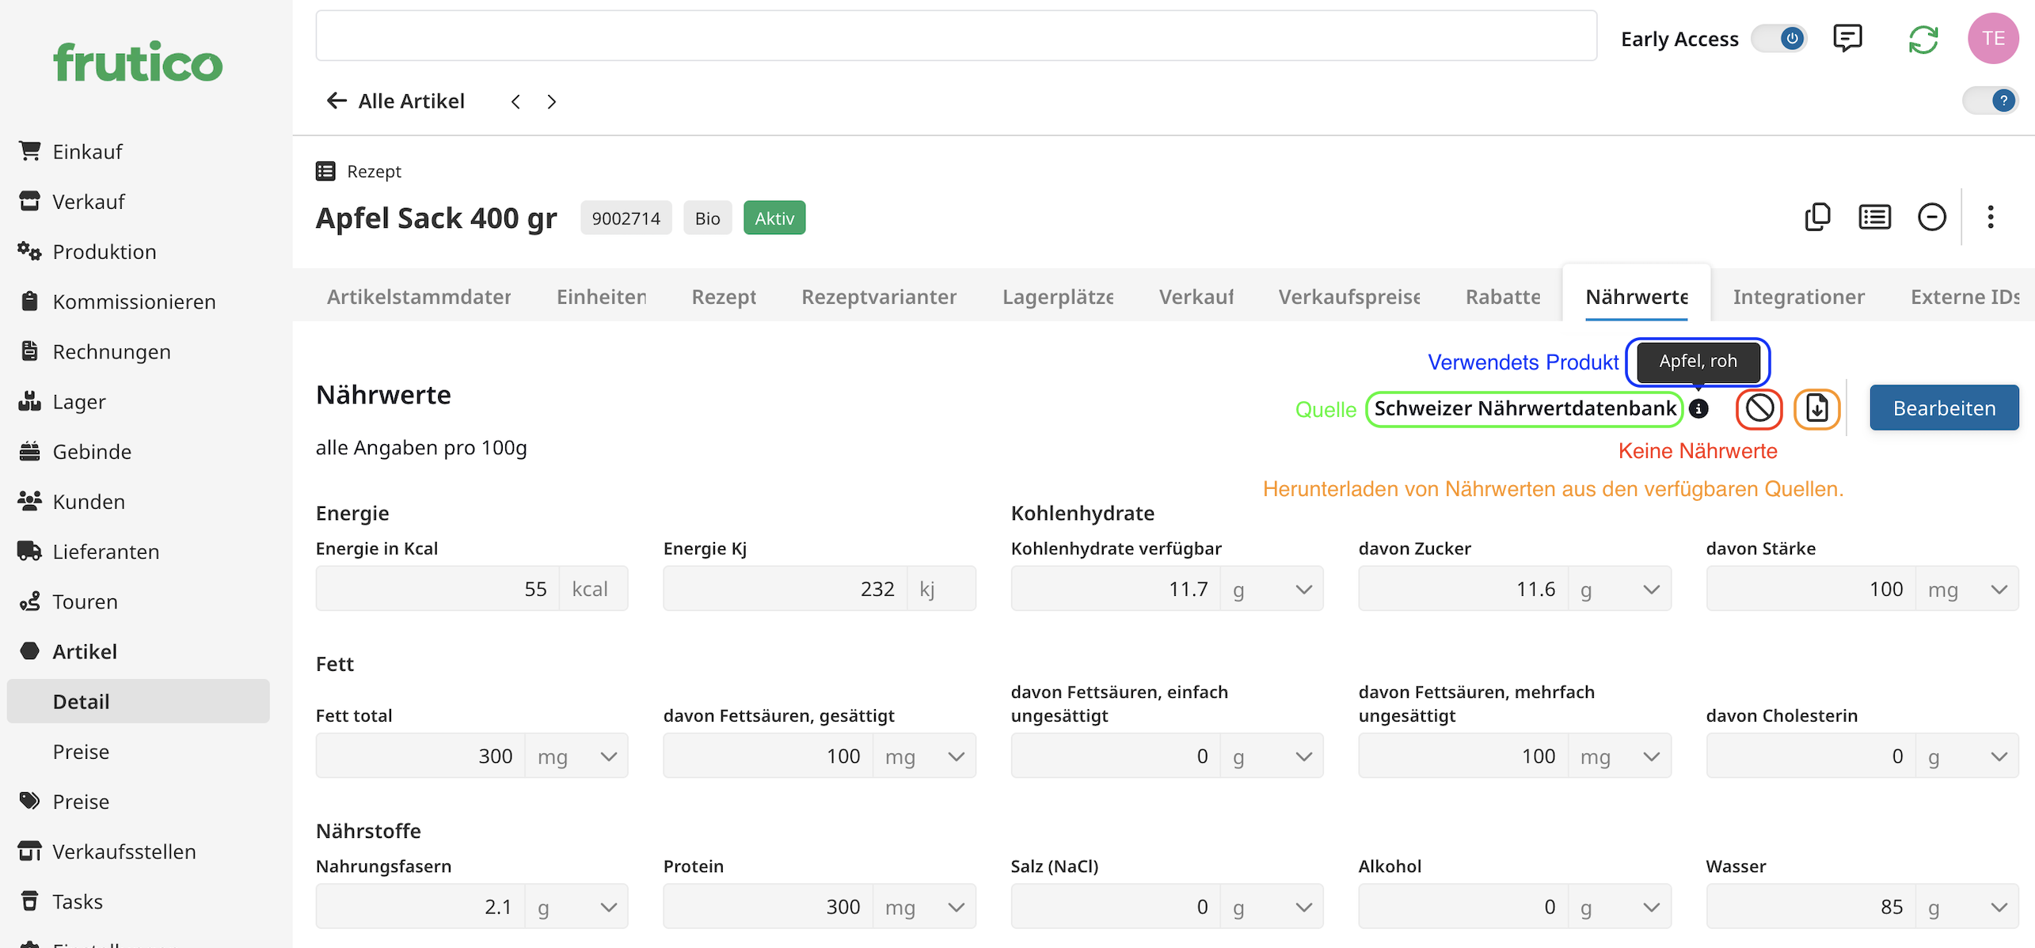Viewport: 2035px width, 948px height.
Task: Click the Keine Nährwerte prohibited icon
Action: [x=1759, y=409]
